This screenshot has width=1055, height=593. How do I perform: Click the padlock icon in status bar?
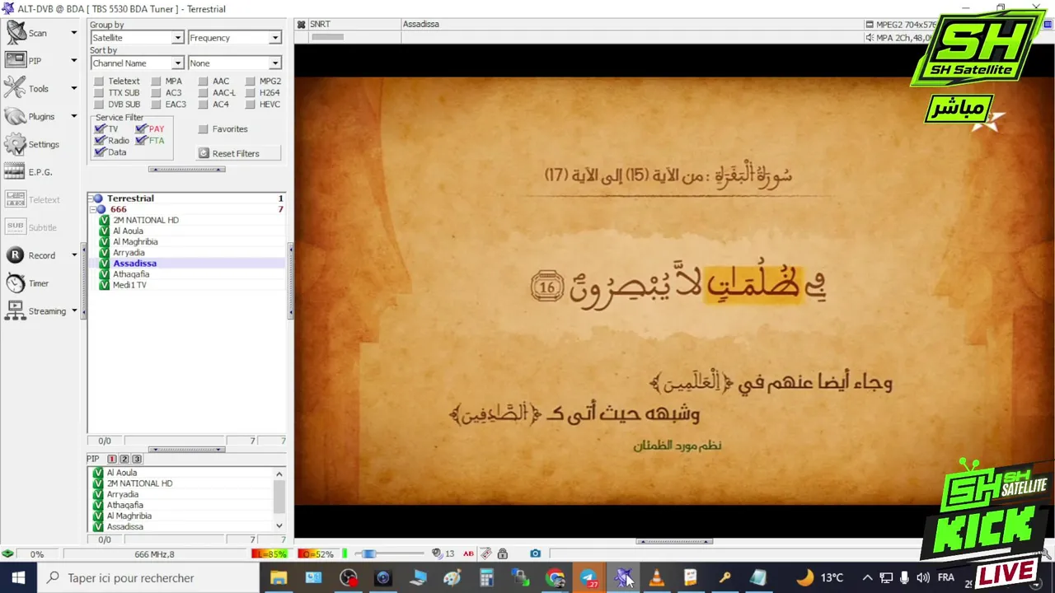503,553
